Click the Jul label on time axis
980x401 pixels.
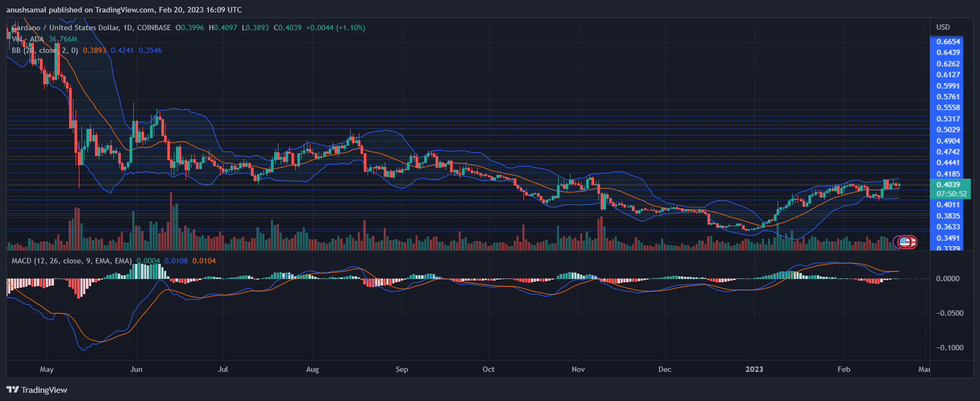click(x=223, y=369)
